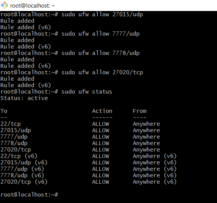Image resolution: width=217 pixels, height=203 pixels.
Task: Click the 'sudo ufw allow 7777/udp' command
Action: pyautogui.click(x=100, y=34)
